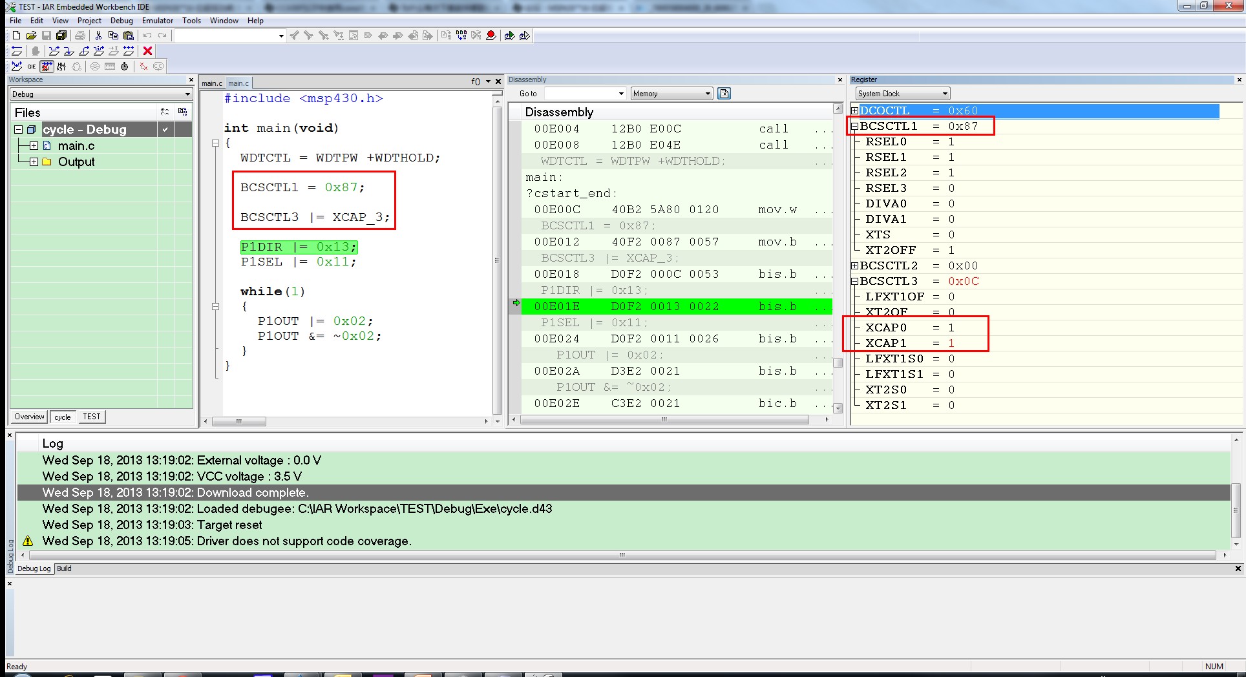Click the Step Out debug icon
Viewport: 1246px width, 677px height.
(x=84, y=51)
